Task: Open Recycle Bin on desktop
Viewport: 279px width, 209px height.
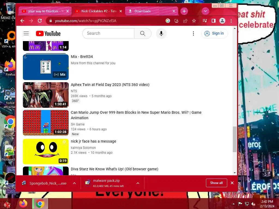Action: [10, 11]
